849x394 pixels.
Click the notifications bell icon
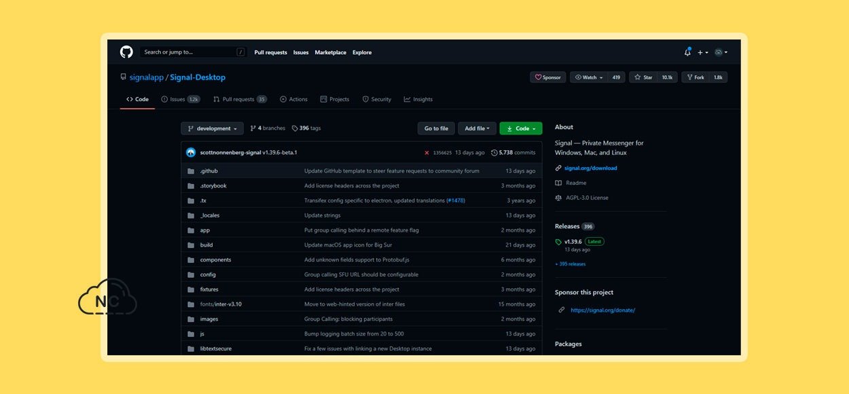(x=687, y=52)
